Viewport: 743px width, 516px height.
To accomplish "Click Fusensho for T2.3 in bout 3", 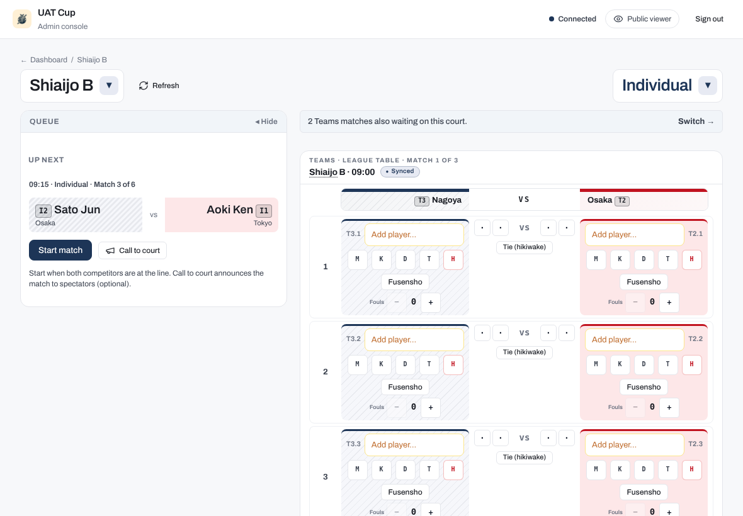I will point(644,492).
